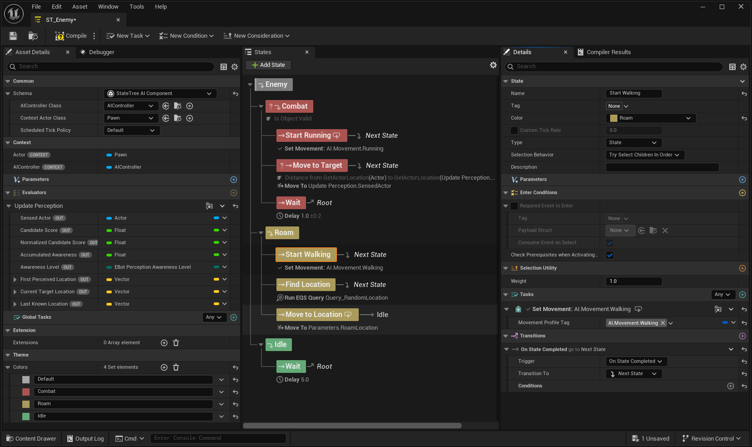Add new Enter Condition plus icon

[x=742, y=193]
